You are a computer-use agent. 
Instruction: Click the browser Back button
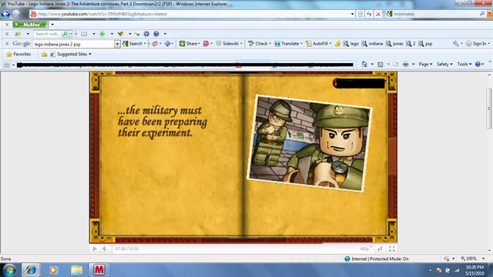pos(5,14)
